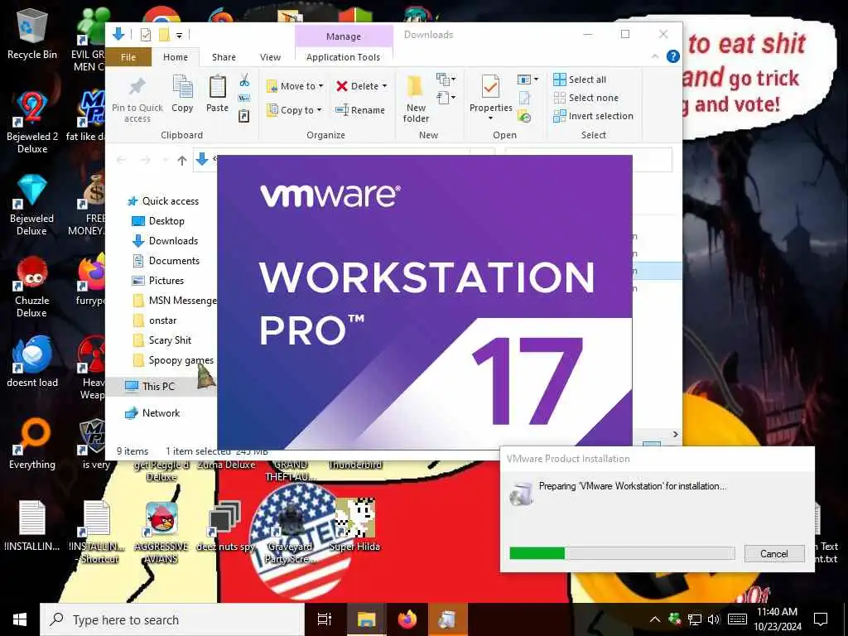
Task: Select Bejeweled 2 Deluxe desktop shortcut
Action: (32, 123)
